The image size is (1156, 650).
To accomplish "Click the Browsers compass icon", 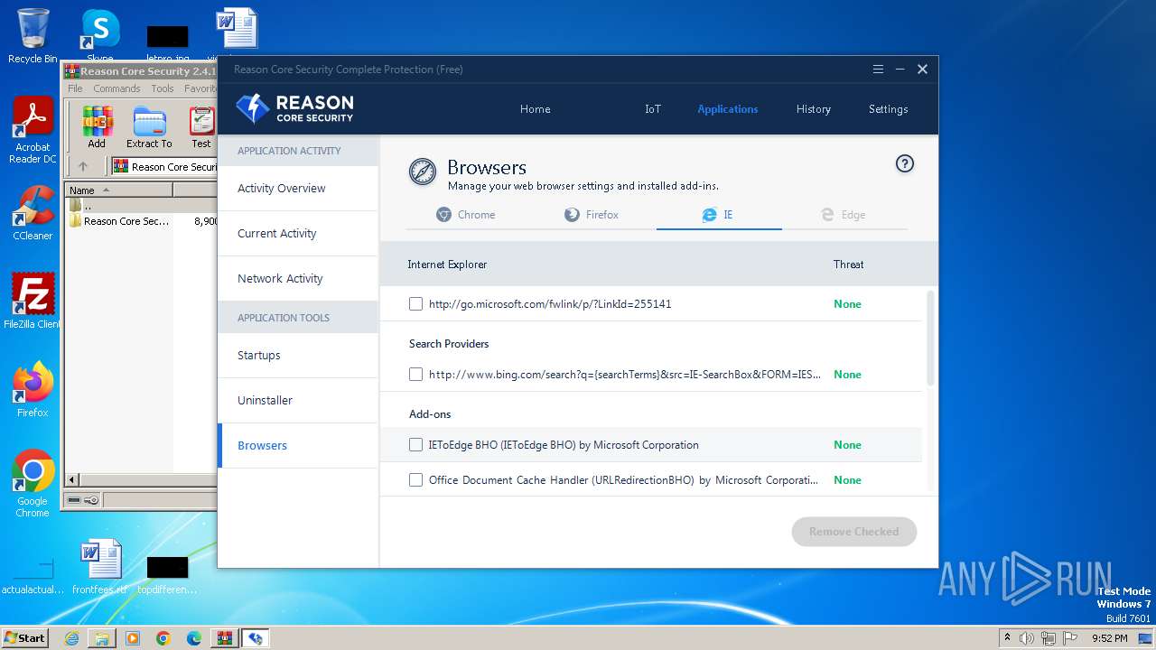I will (422, 172).
